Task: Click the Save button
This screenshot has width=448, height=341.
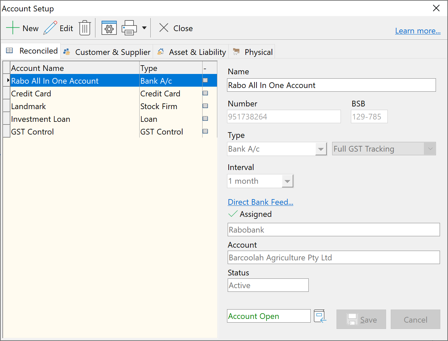Action: pos(361,319)
